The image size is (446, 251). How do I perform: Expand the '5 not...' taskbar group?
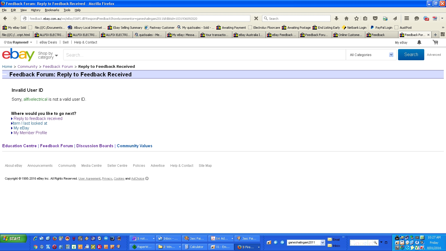pyautogui.click(x=153, y=238)
